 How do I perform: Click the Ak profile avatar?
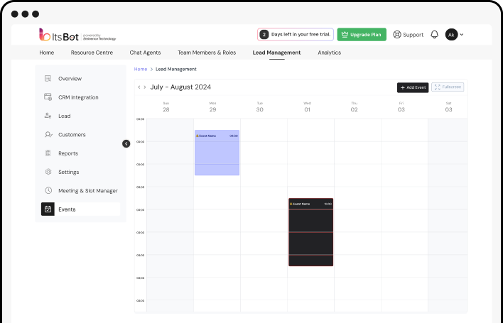[x=451, y=35]
